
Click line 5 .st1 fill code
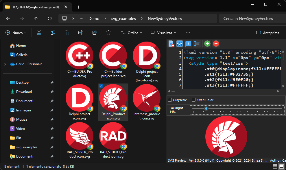(x=229, y=74)
